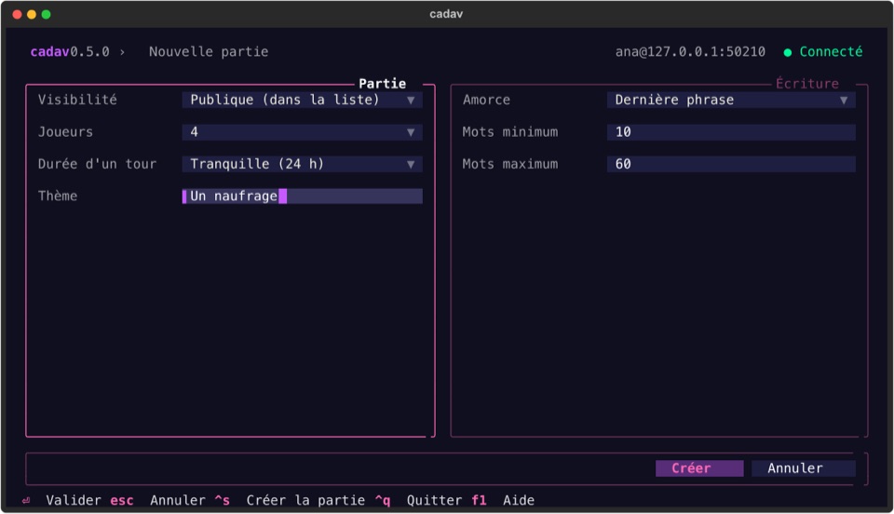This screenshot has width=894, height=514.
Task: Click the Valider enter shortcut in footer
Action: (x=61, y=500)
